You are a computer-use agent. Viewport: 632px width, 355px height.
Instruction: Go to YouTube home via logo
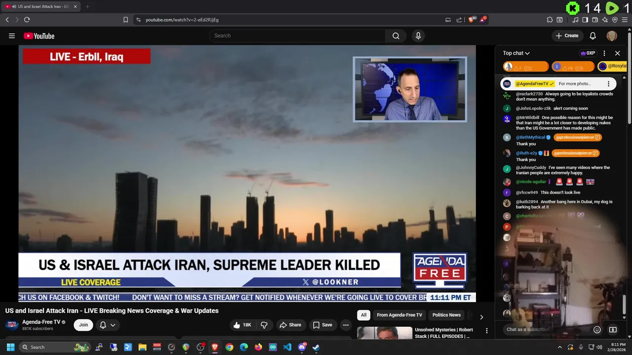tap(39, 36)
